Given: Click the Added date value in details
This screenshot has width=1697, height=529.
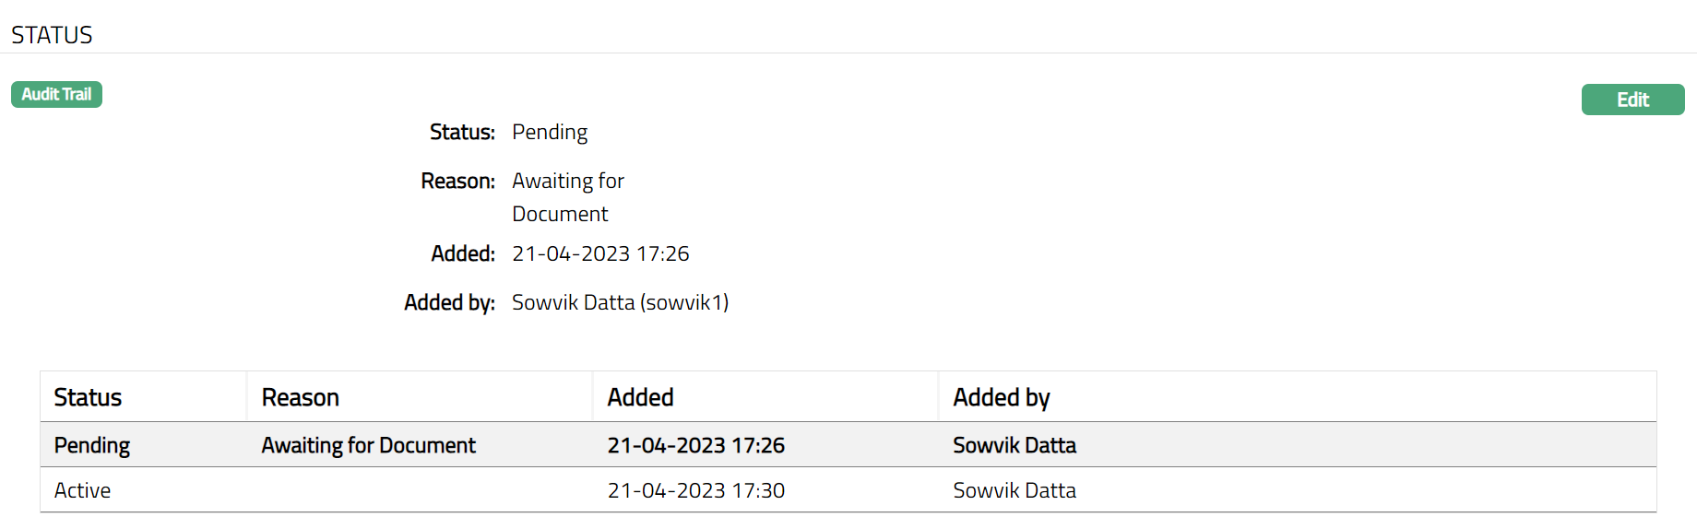Looking at the screenshot, I should point(599,253).
